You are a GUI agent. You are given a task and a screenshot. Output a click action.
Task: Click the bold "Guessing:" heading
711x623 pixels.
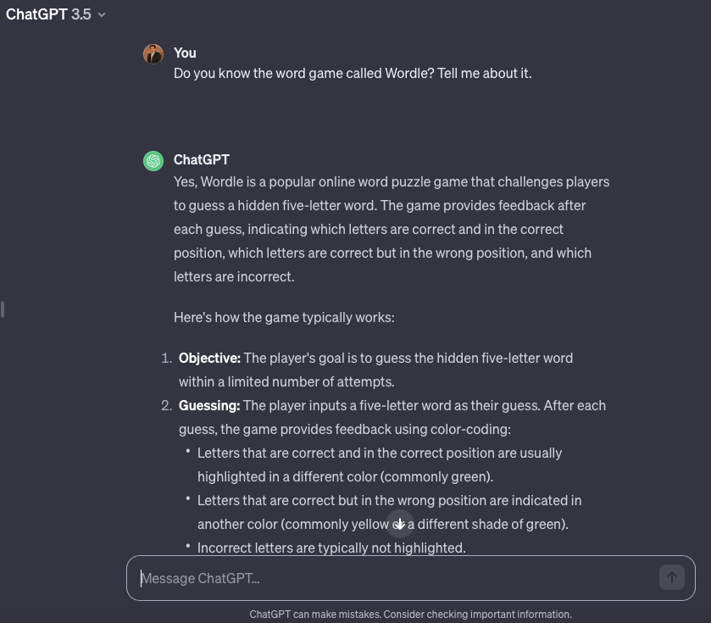[x=209, y=405]
